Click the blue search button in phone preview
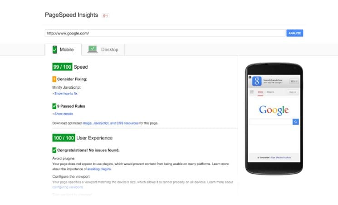The height and width of the screenshot is (205, 338). 295,122
